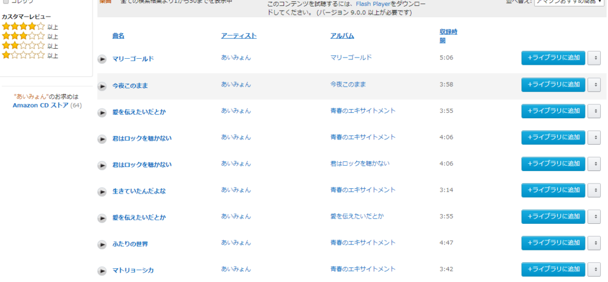Play the マリーゴールド track preview
Viewport: 608px width, 282px height.
(x=102, y=59)
